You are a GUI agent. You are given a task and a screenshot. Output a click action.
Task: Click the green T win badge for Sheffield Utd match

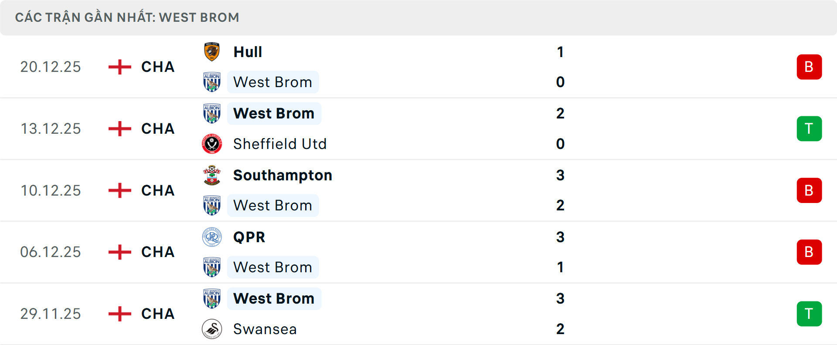point(810,129)
